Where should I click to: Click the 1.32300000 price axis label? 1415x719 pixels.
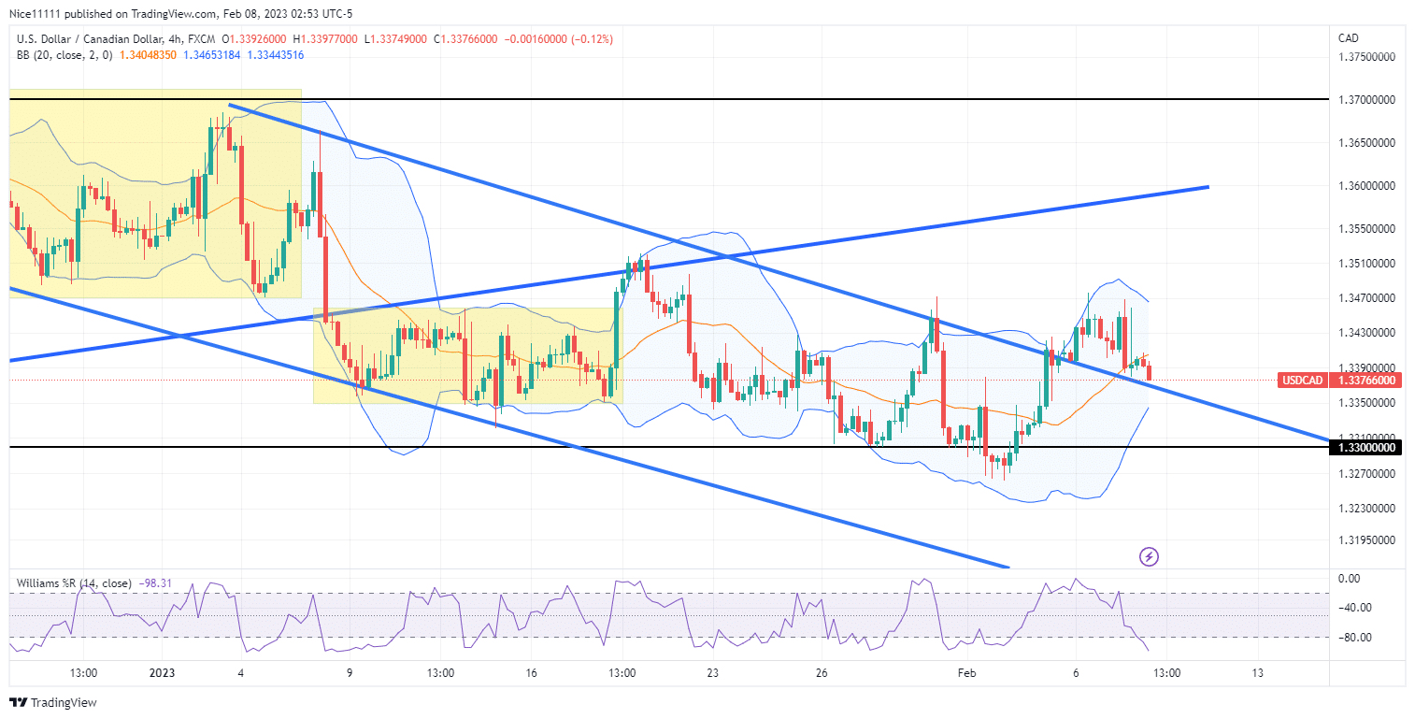[x=1366, y=509]
